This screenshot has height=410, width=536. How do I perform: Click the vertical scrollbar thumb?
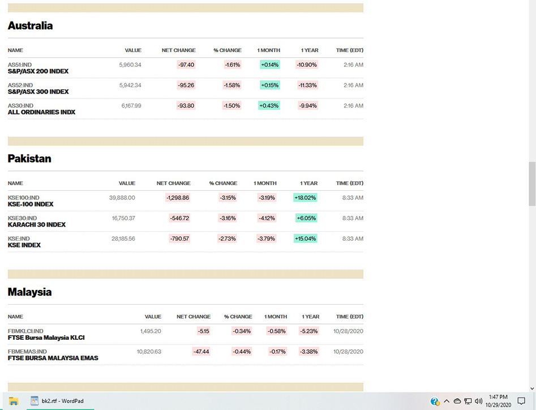coord(532,183)
